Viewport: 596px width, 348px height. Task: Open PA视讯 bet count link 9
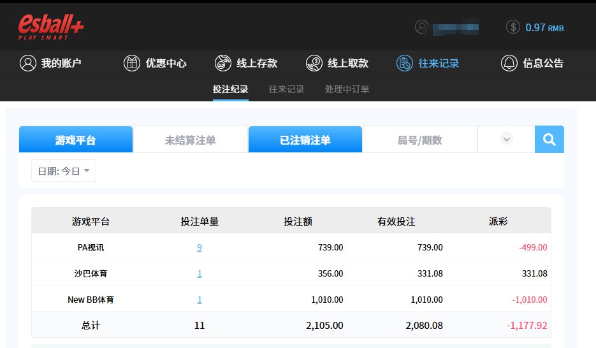click(x=200, y=247)
